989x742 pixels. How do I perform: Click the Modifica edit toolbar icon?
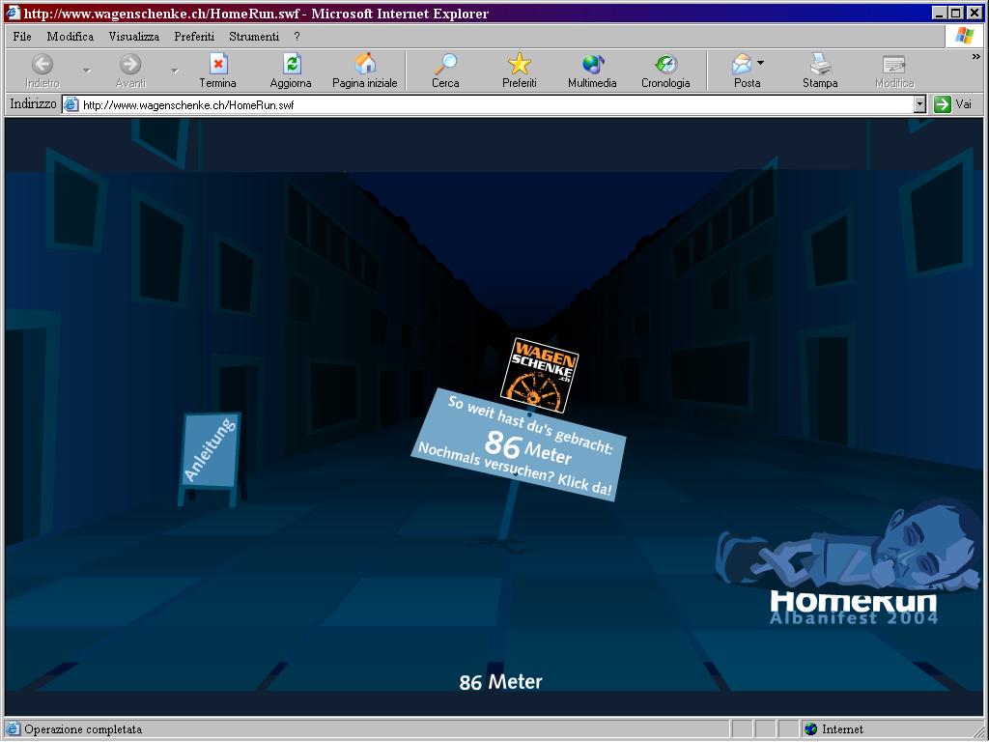click(894, 64)
